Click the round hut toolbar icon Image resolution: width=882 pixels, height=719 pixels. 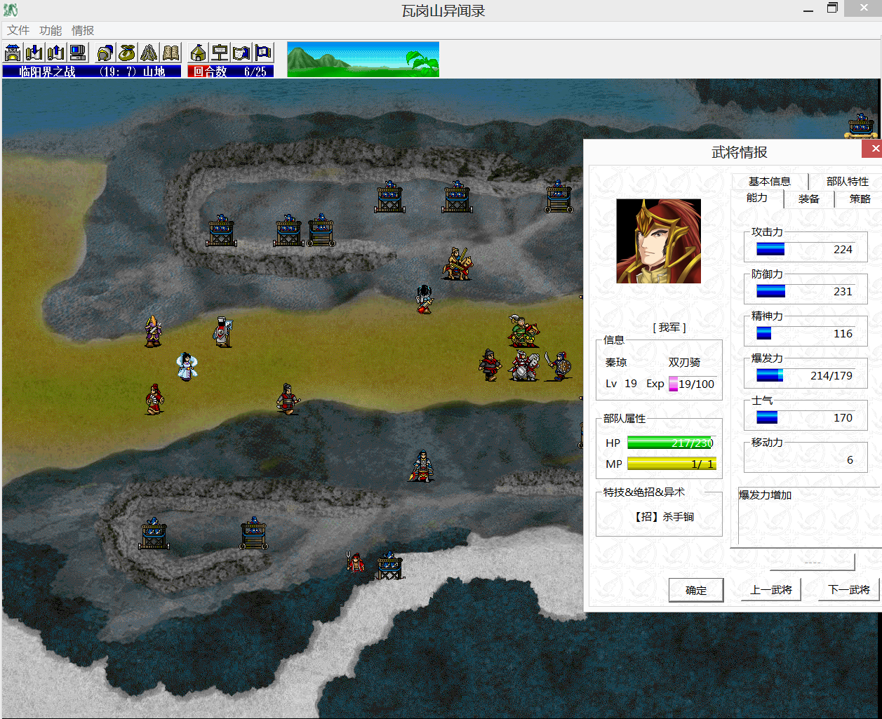(x=199, y=53)
